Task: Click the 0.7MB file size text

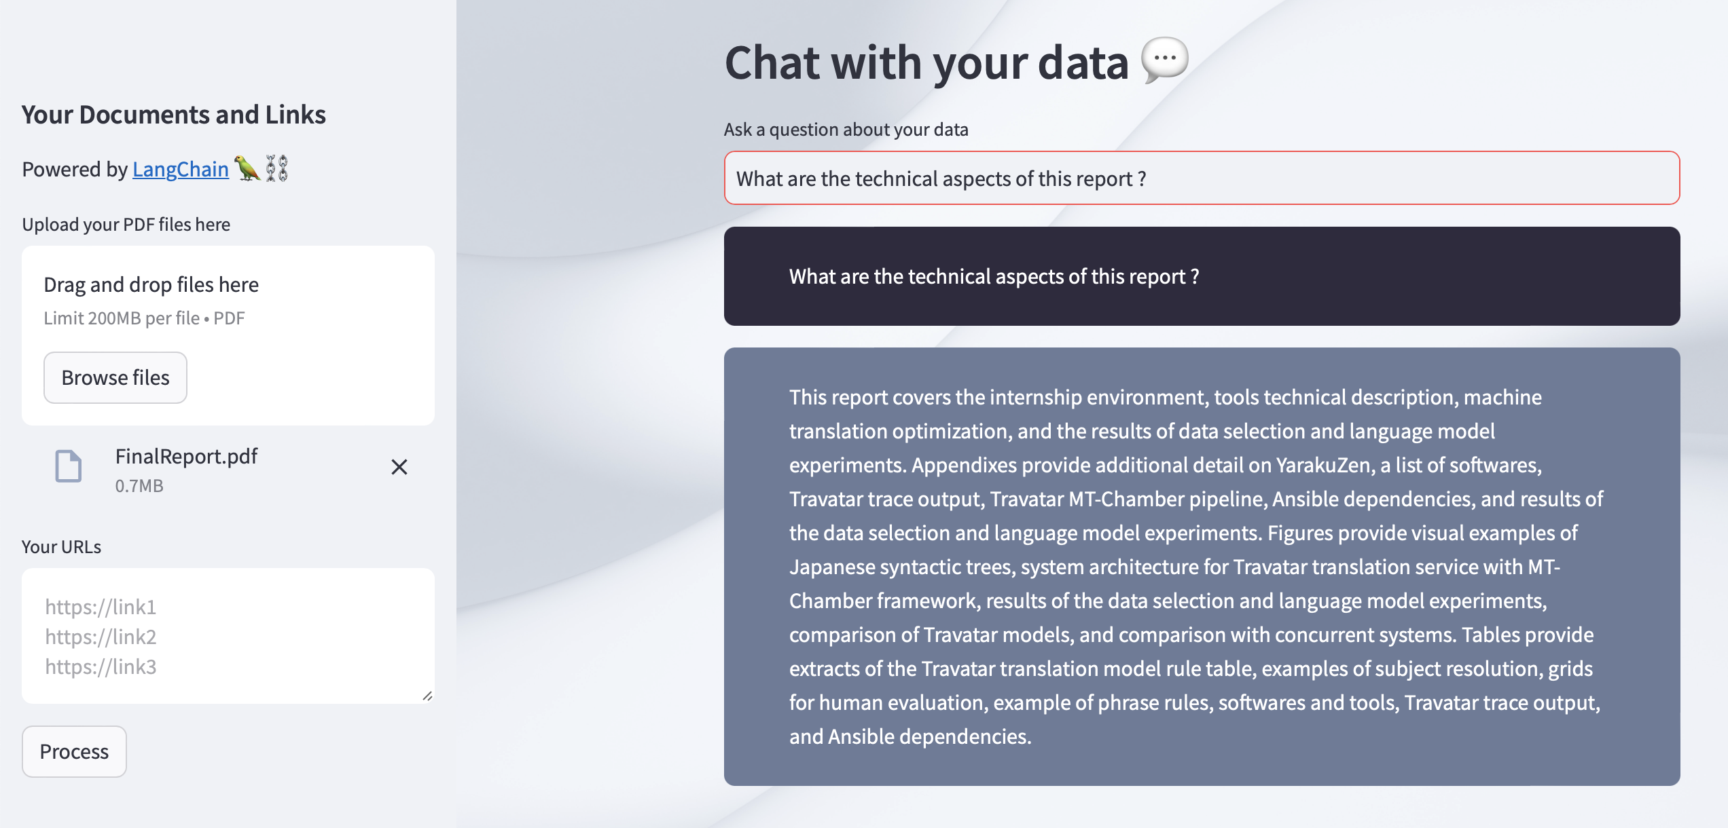Action: click(x=139, y=486)
